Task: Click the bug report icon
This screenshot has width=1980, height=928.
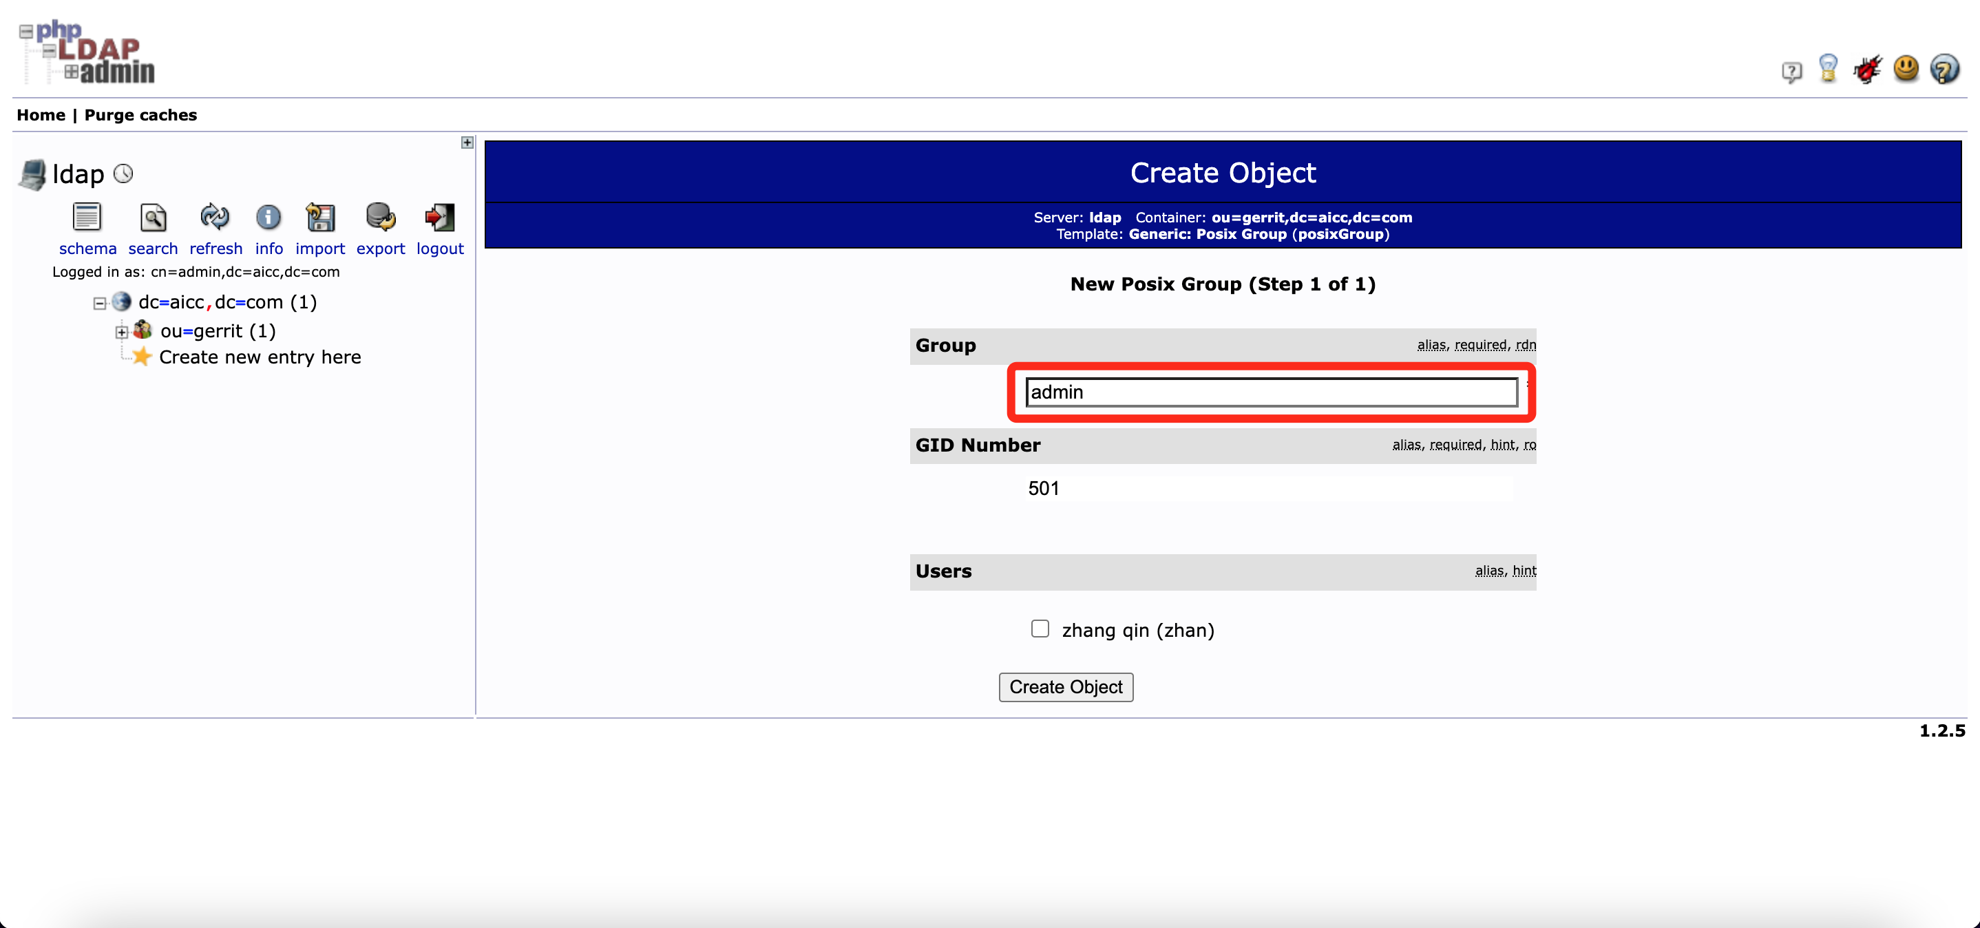Action: [1866, 70]
